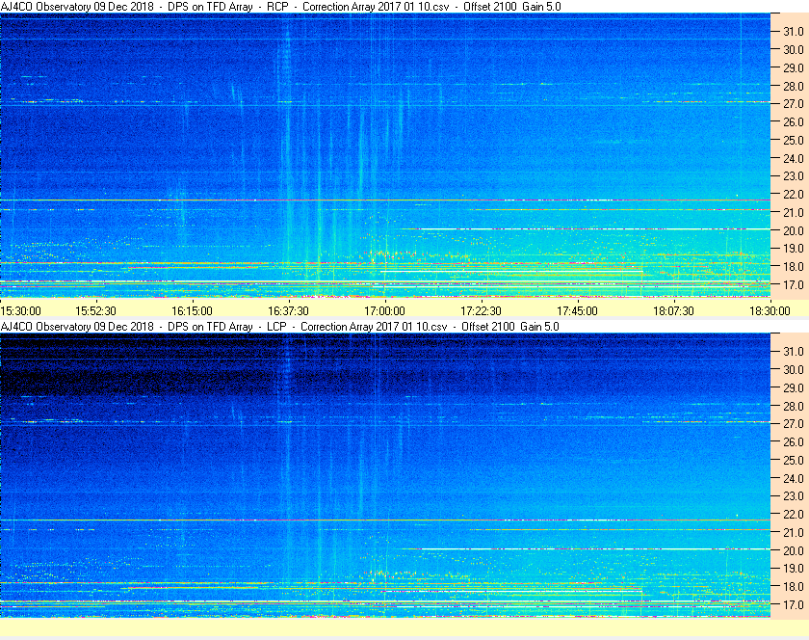Pick the 21.0 frequency label on LCP chart
Image resolution: width=809 pixels, height=640 pixels.
coord(794,533)
